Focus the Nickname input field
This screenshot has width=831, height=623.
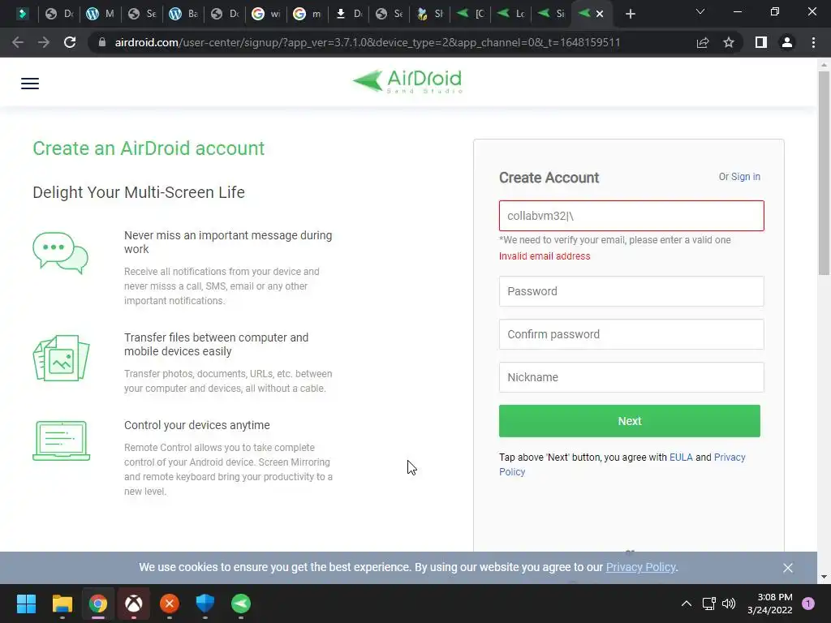click(631, 377)
